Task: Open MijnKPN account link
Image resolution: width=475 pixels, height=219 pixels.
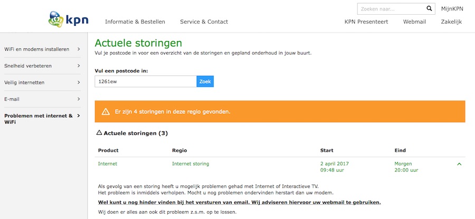Action: [452, 9]
